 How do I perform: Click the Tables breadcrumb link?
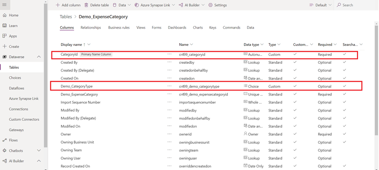66,17
